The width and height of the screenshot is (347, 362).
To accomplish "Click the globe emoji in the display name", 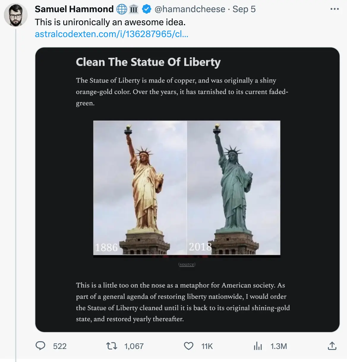I will click(121, 9).
